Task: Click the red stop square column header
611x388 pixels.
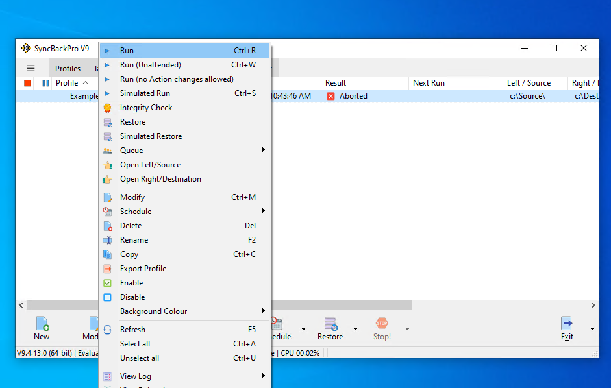Action: [x=27, y=83]
